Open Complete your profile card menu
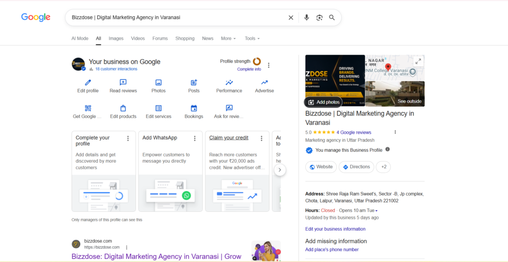The height and width of the screenshot is (262, 508). (x=128, y=138)
